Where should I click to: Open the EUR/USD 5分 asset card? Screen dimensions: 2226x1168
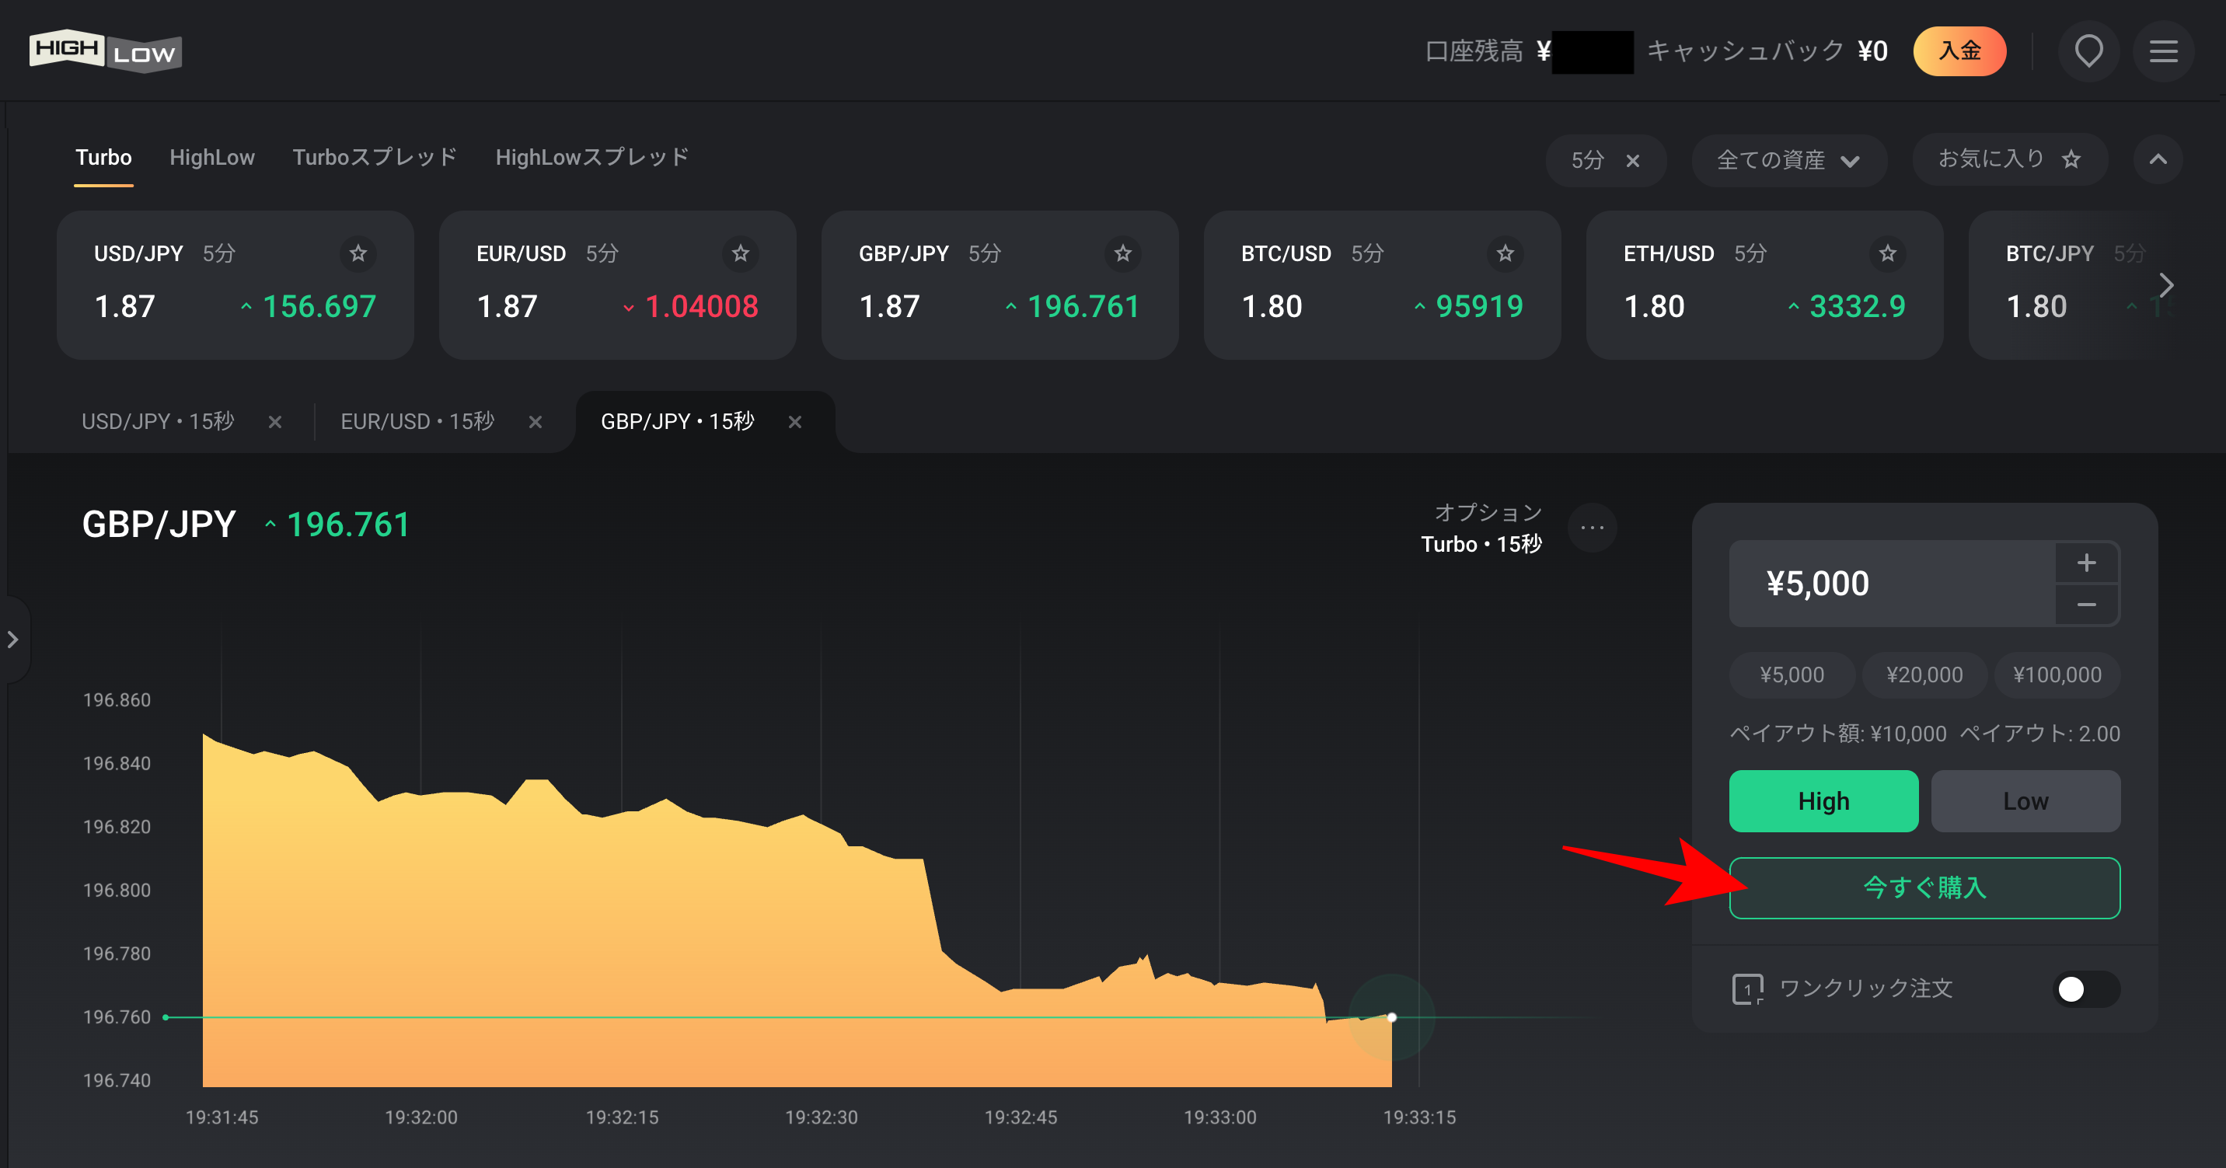pyautogui.click(x=617, y=285)
